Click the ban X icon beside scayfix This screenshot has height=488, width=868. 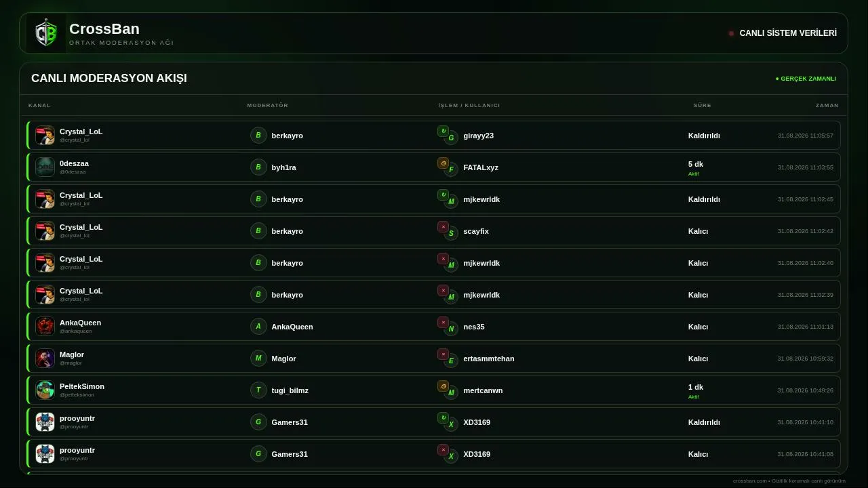click(443, 226)
